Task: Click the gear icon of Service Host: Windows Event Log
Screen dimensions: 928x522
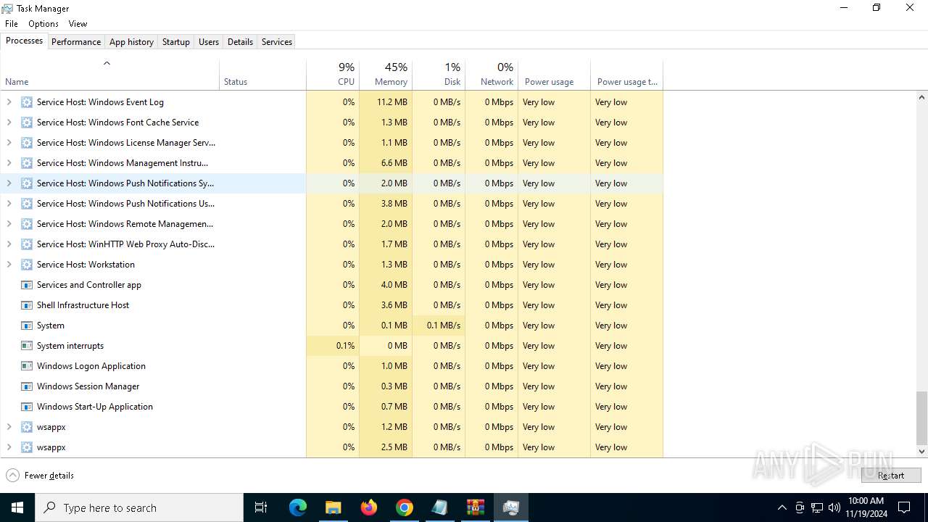Action: (x=27, y=102)
